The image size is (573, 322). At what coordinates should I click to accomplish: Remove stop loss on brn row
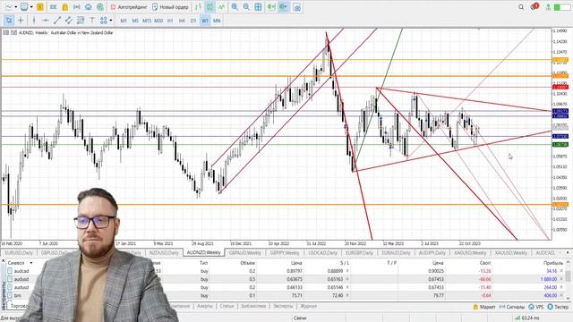(x=347, y=295)
